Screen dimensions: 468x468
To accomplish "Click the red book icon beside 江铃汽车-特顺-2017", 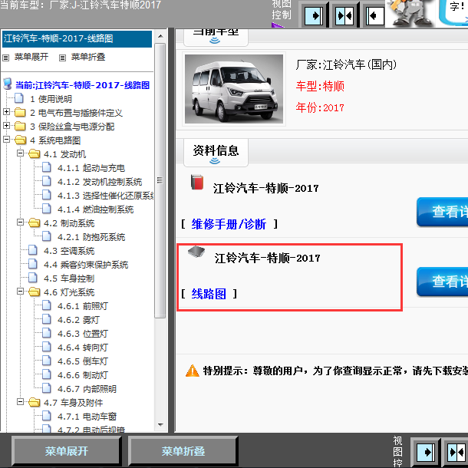I will (197, 183).
